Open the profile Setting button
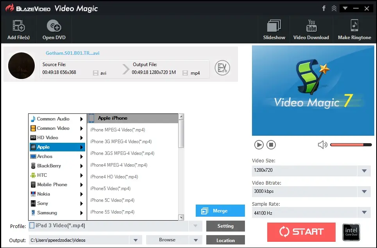This screenshot has height=248, width=377. click(x=225, y=226)
